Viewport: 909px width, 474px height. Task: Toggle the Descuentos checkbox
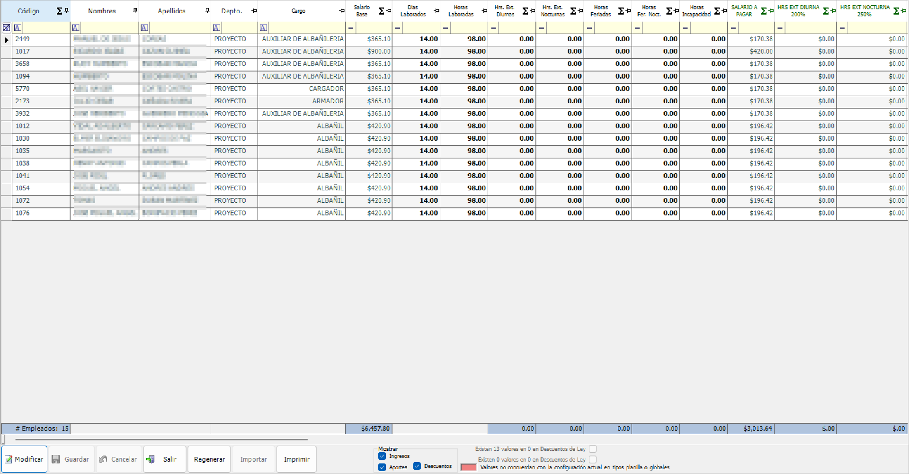click(416, 467)
